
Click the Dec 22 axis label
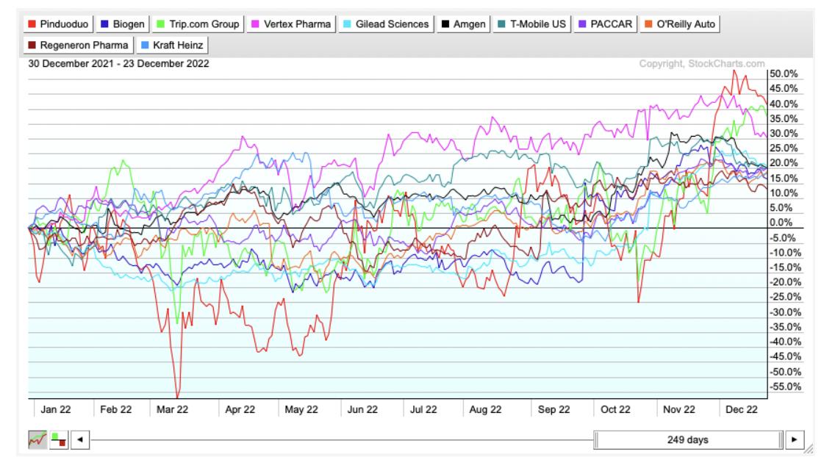pos(742,410)
